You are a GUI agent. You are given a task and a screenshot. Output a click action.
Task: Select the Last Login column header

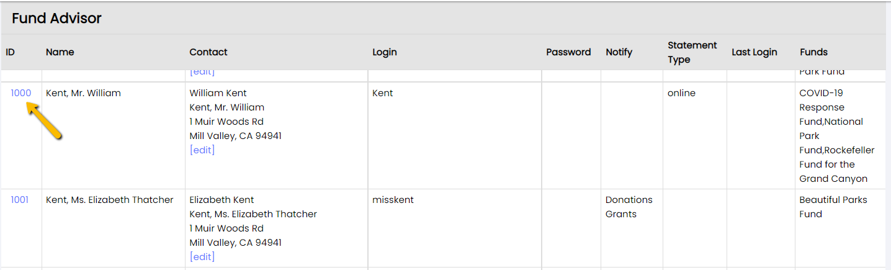[754, 52]
